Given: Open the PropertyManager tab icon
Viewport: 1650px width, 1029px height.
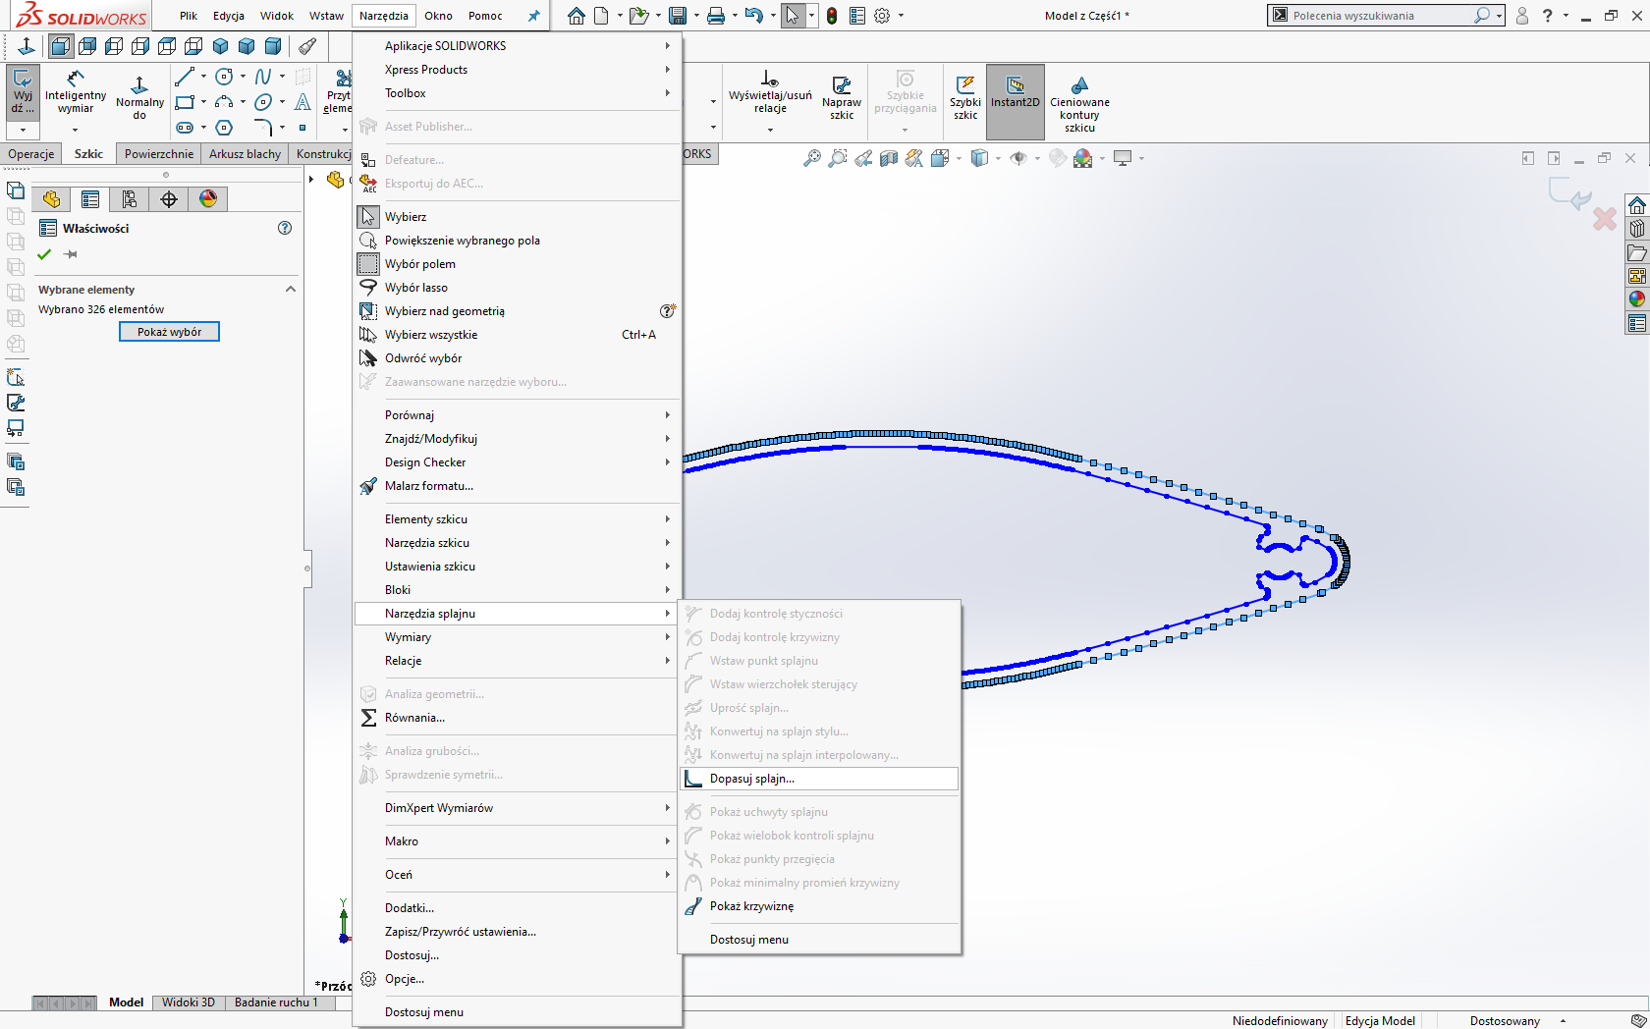Looking at the screenshot, I should [x=90, y=199].
